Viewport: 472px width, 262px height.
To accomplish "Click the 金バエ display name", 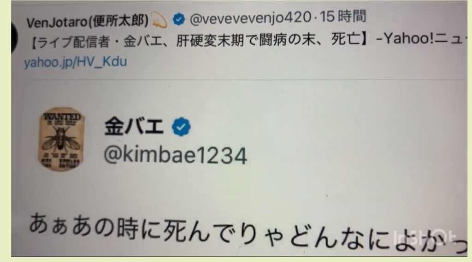I will (134, 127).
